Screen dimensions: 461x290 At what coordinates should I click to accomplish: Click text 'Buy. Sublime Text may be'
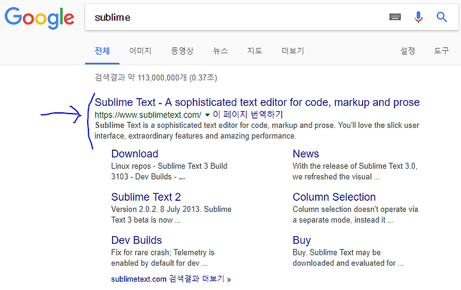337,253
